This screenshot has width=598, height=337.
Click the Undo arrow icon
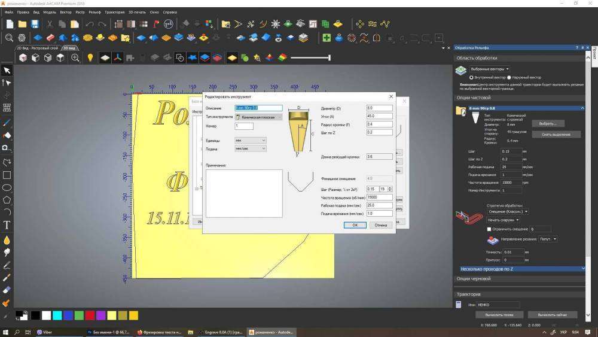[90, 24]
